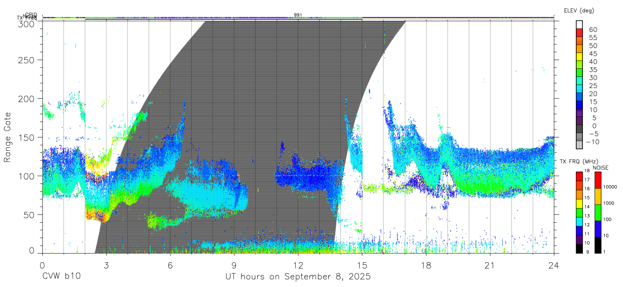Click the blue 15–20 ELEV colorbar segment
623x287 pixels.
(580, 98)
